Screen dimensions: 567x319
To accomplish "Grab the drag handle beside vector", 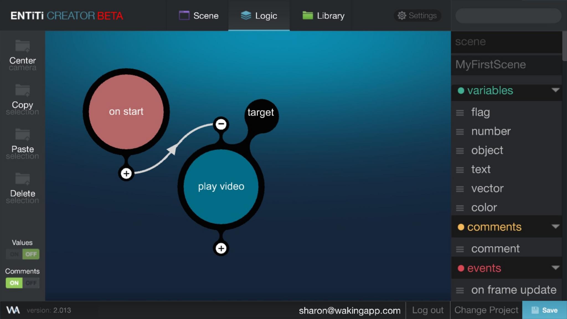I will (x=460, y=189).
